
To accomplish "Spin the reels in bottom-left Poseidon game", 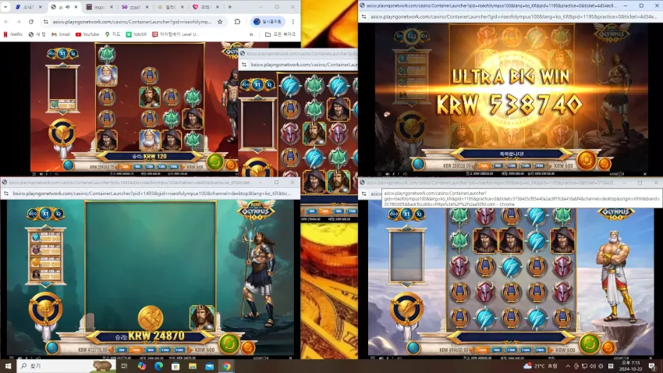I will pyautogui.click(x=229, y=343).
